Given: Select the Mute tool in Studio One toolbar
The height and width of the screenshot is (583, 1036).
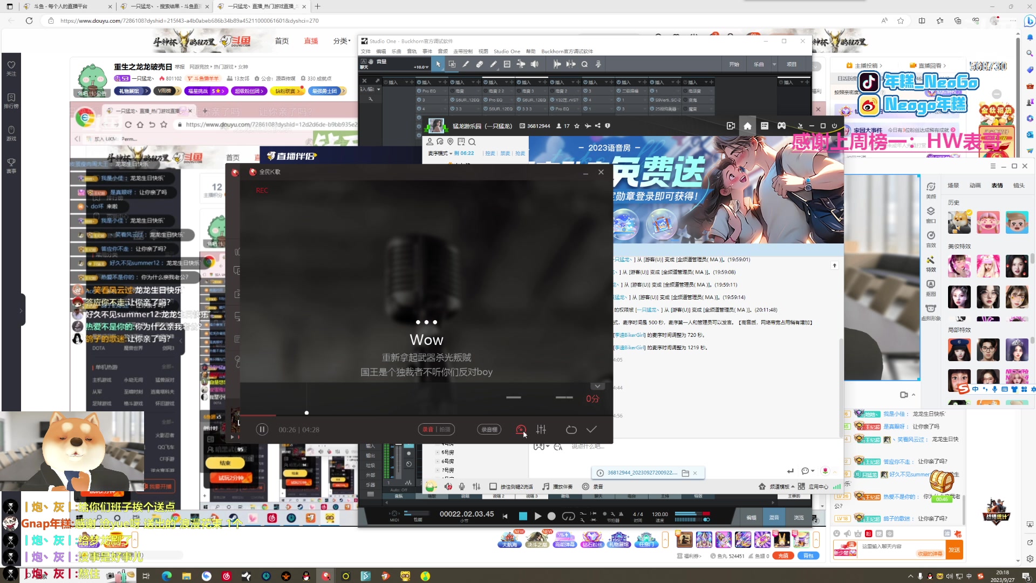Looking at the screenshot, I should [507, 64].
